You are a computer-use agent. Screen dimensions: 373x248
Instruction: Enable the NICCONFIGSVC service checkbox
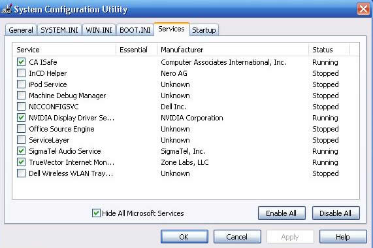click(21, 107)
